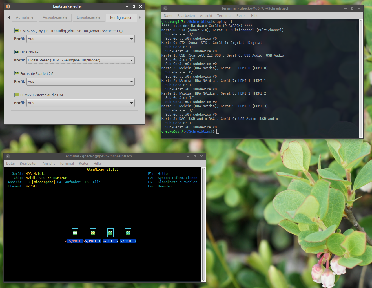
Task: Open Terminal menu in the aplay terminal
Action: (x=224, y=16)
